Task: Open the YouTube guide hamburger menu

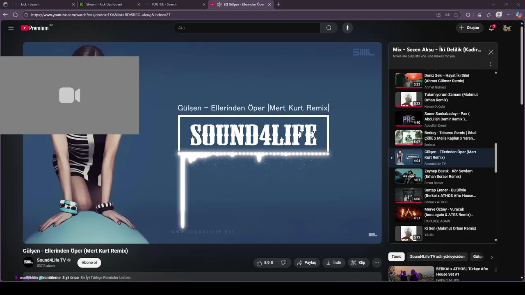Action: (x=11, y=28)
